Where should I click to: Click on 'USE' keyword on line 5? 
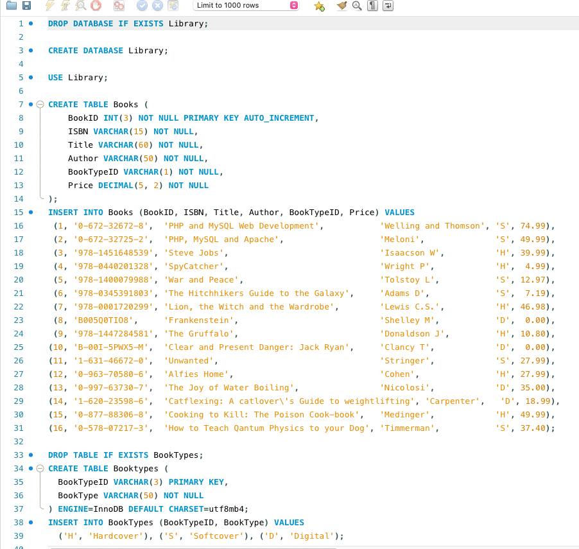(x=55, y=78)
